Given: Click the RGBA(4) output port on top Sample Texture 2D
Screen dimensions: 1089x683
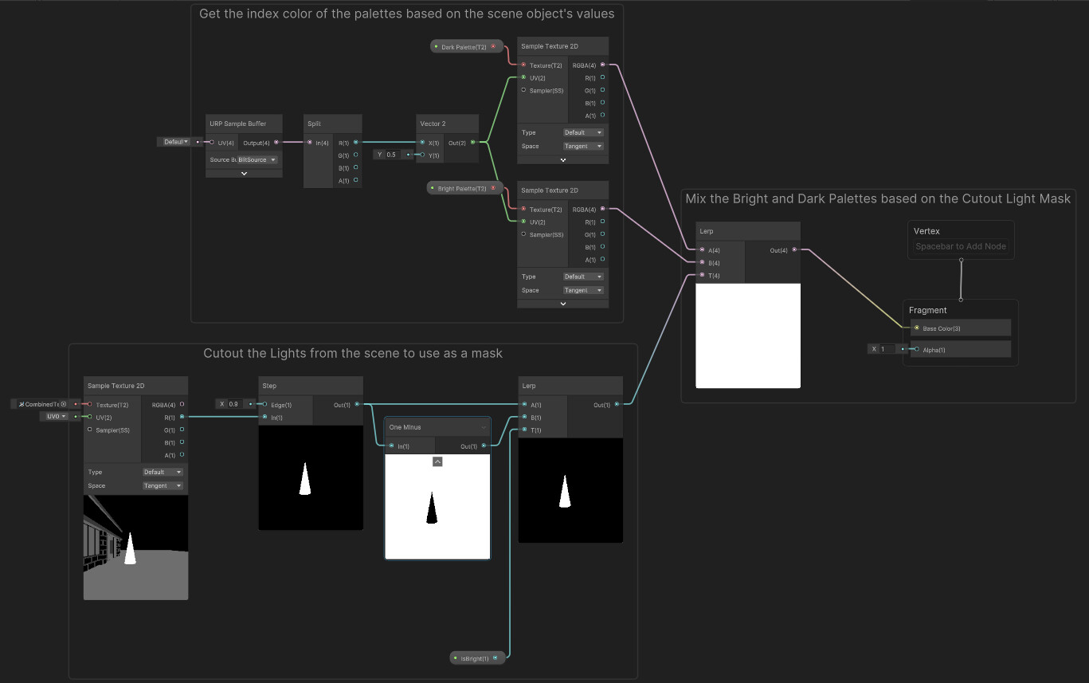Looking at the screenshot, I should coord(604,65).
